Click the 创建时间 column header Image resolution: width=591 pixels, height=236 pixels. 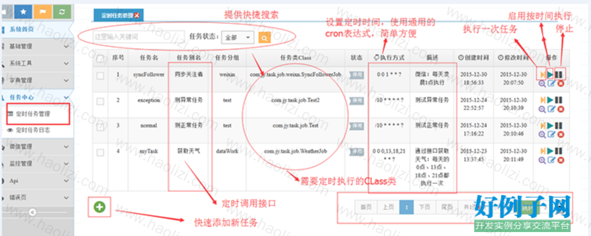[473, 58]
